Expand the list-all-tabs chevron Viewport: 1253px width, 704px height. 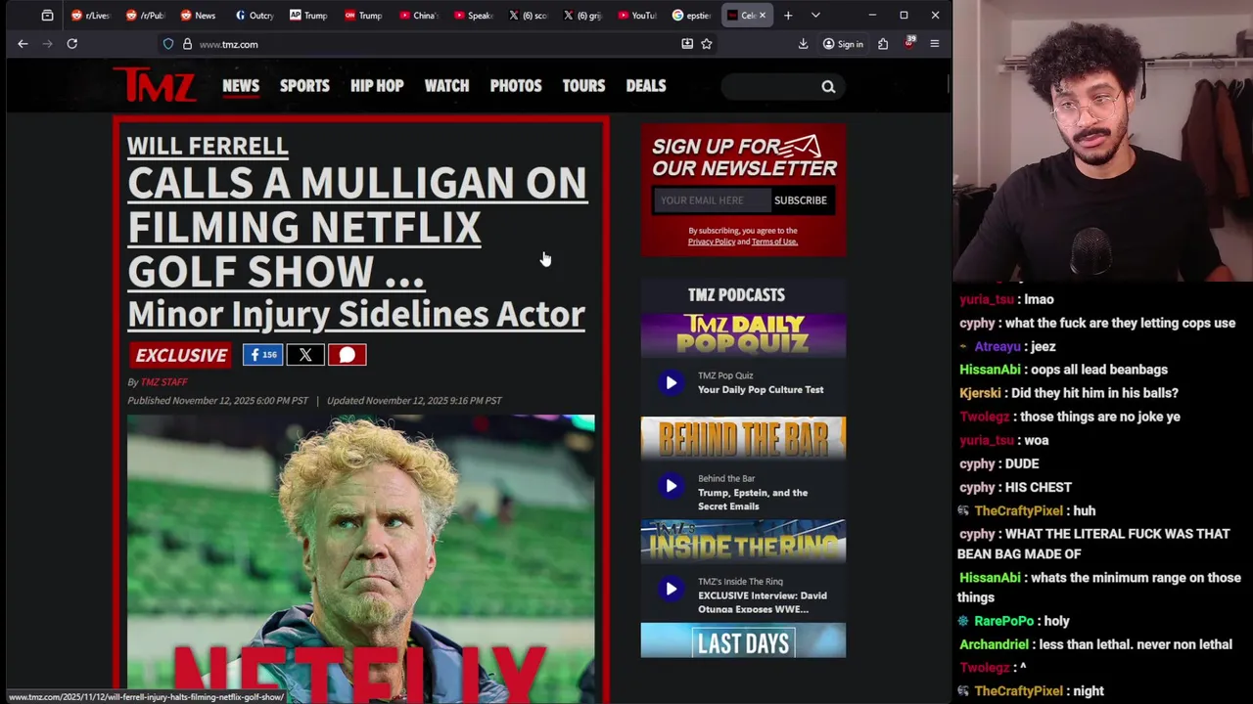(x=815, y=16)
